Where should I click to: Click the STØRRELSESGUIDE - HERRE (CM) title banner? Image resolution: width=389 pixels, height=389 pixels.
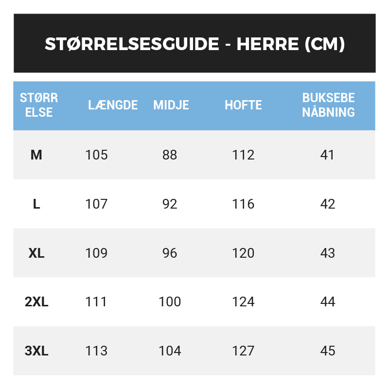[194, 44]
